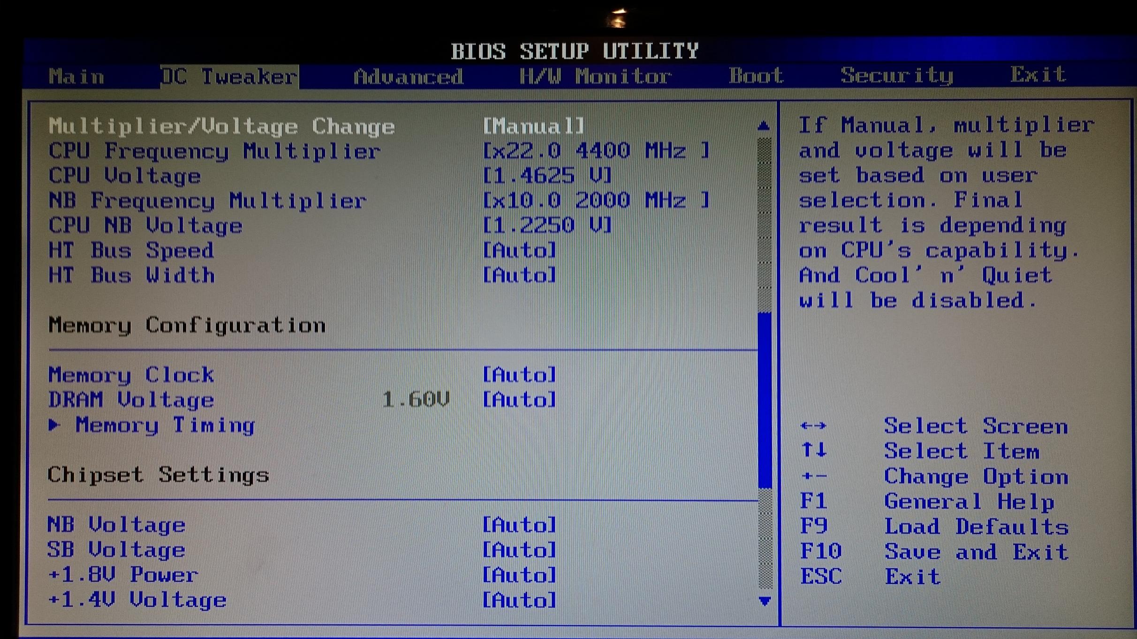This screenshot has width=1137, height=639.
Task: Open the Exit tab
Action: coord(1038,74)
